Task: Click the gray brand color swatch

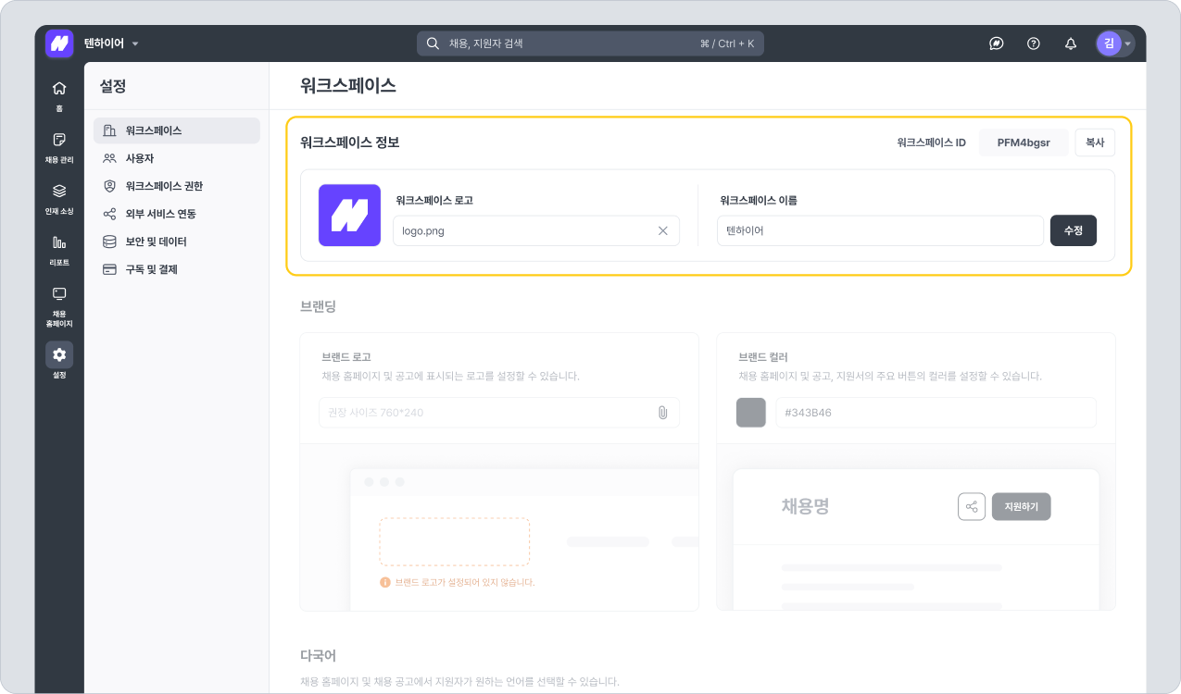Action: (751, 413)
